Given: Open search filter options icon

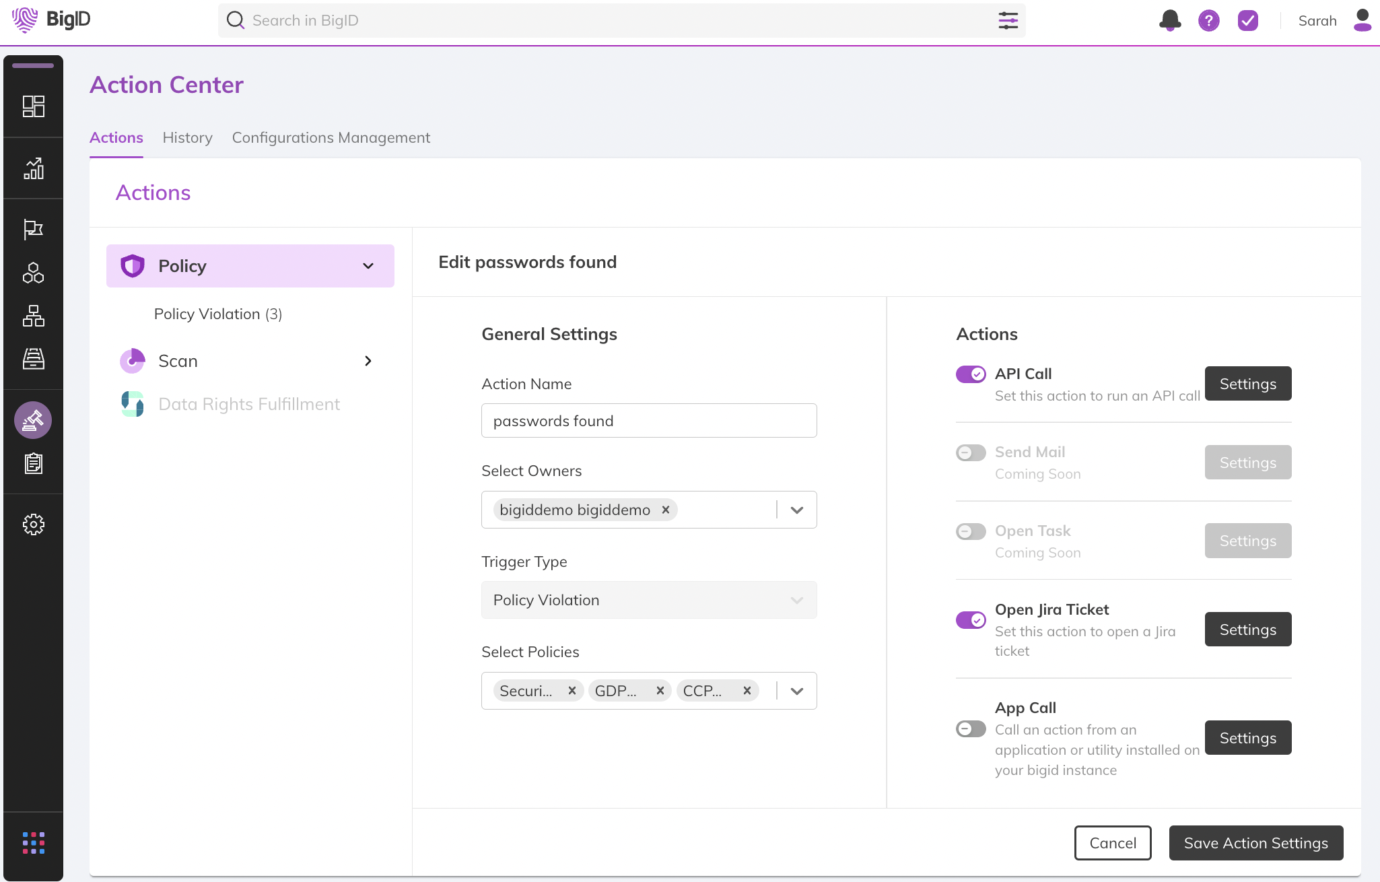Looking at the screenshot, I should 1008,20.
